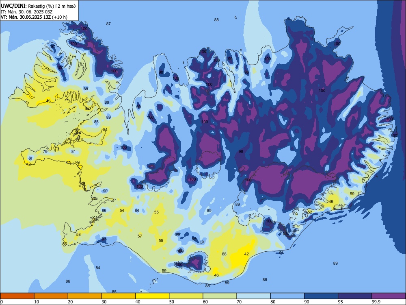Click the yellow-green 50–60 legend swatch
Image resolution: width=406 pixels, height=305 pixels.
pos(186,296)
